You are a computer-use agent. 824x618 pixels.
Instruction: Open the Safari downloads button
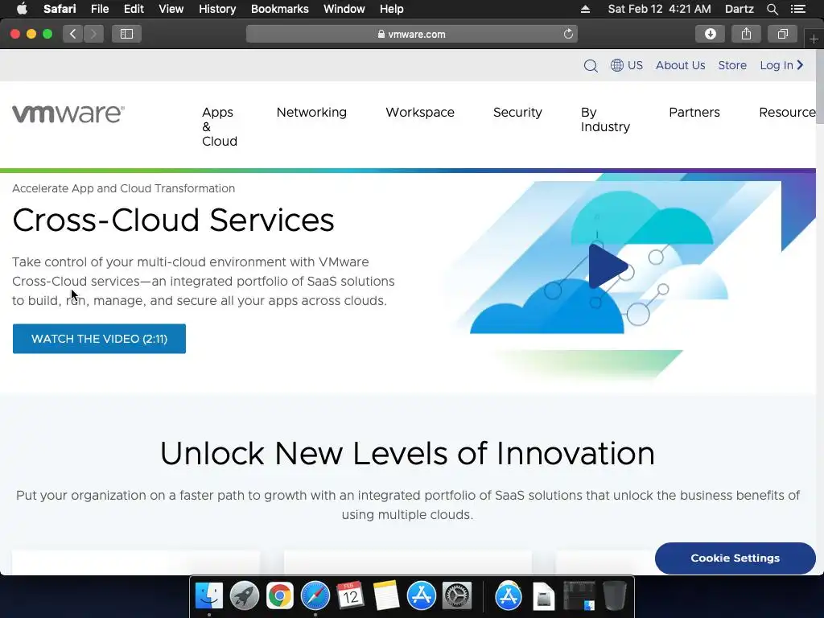point(710,34)
